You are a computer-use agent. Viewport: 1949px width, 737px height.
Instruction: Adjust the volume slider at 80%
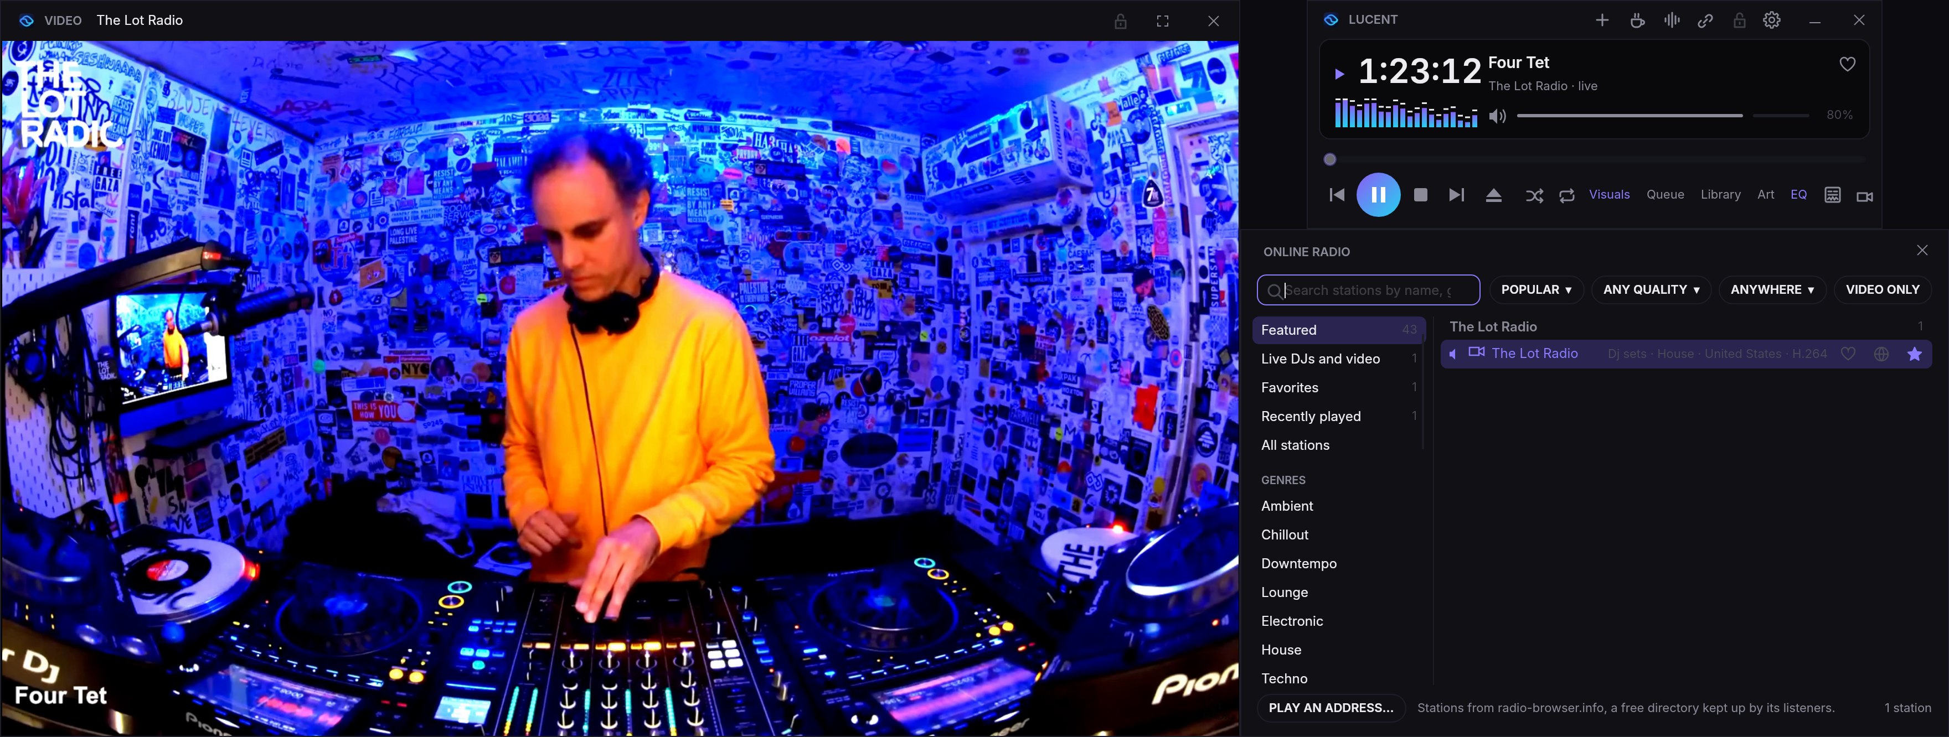1662,116
